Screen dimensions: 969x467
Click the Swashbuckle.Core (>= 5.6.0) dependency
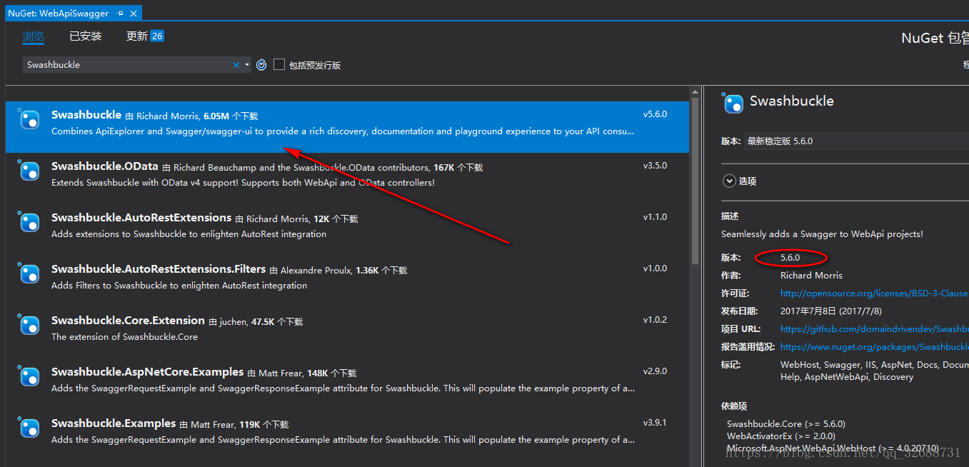click(785, 424)
